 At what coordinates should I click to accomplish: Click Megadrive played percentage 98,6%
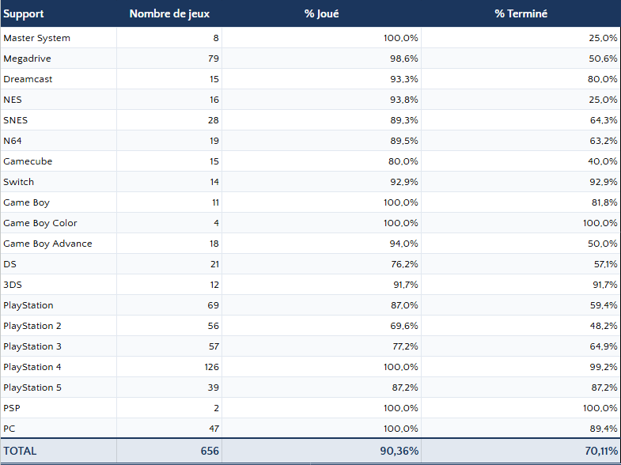pos(404,59)
